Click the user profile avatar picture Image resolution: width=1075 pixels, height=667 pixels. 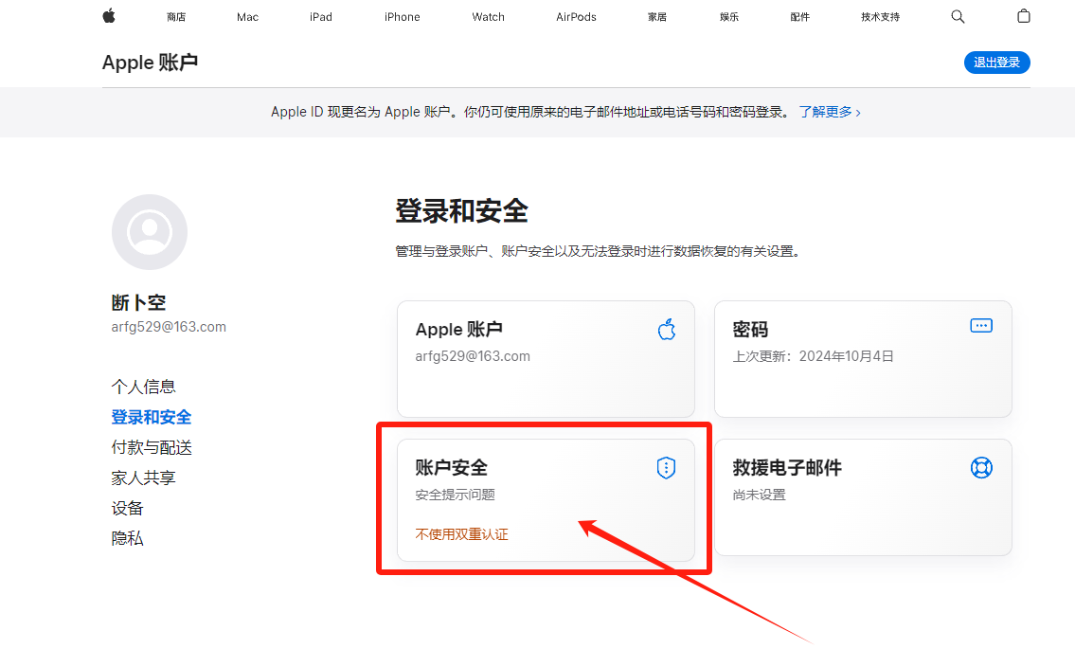pos(150,232)
